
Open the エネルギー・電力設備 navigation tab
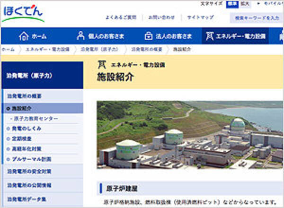(235, 36)
